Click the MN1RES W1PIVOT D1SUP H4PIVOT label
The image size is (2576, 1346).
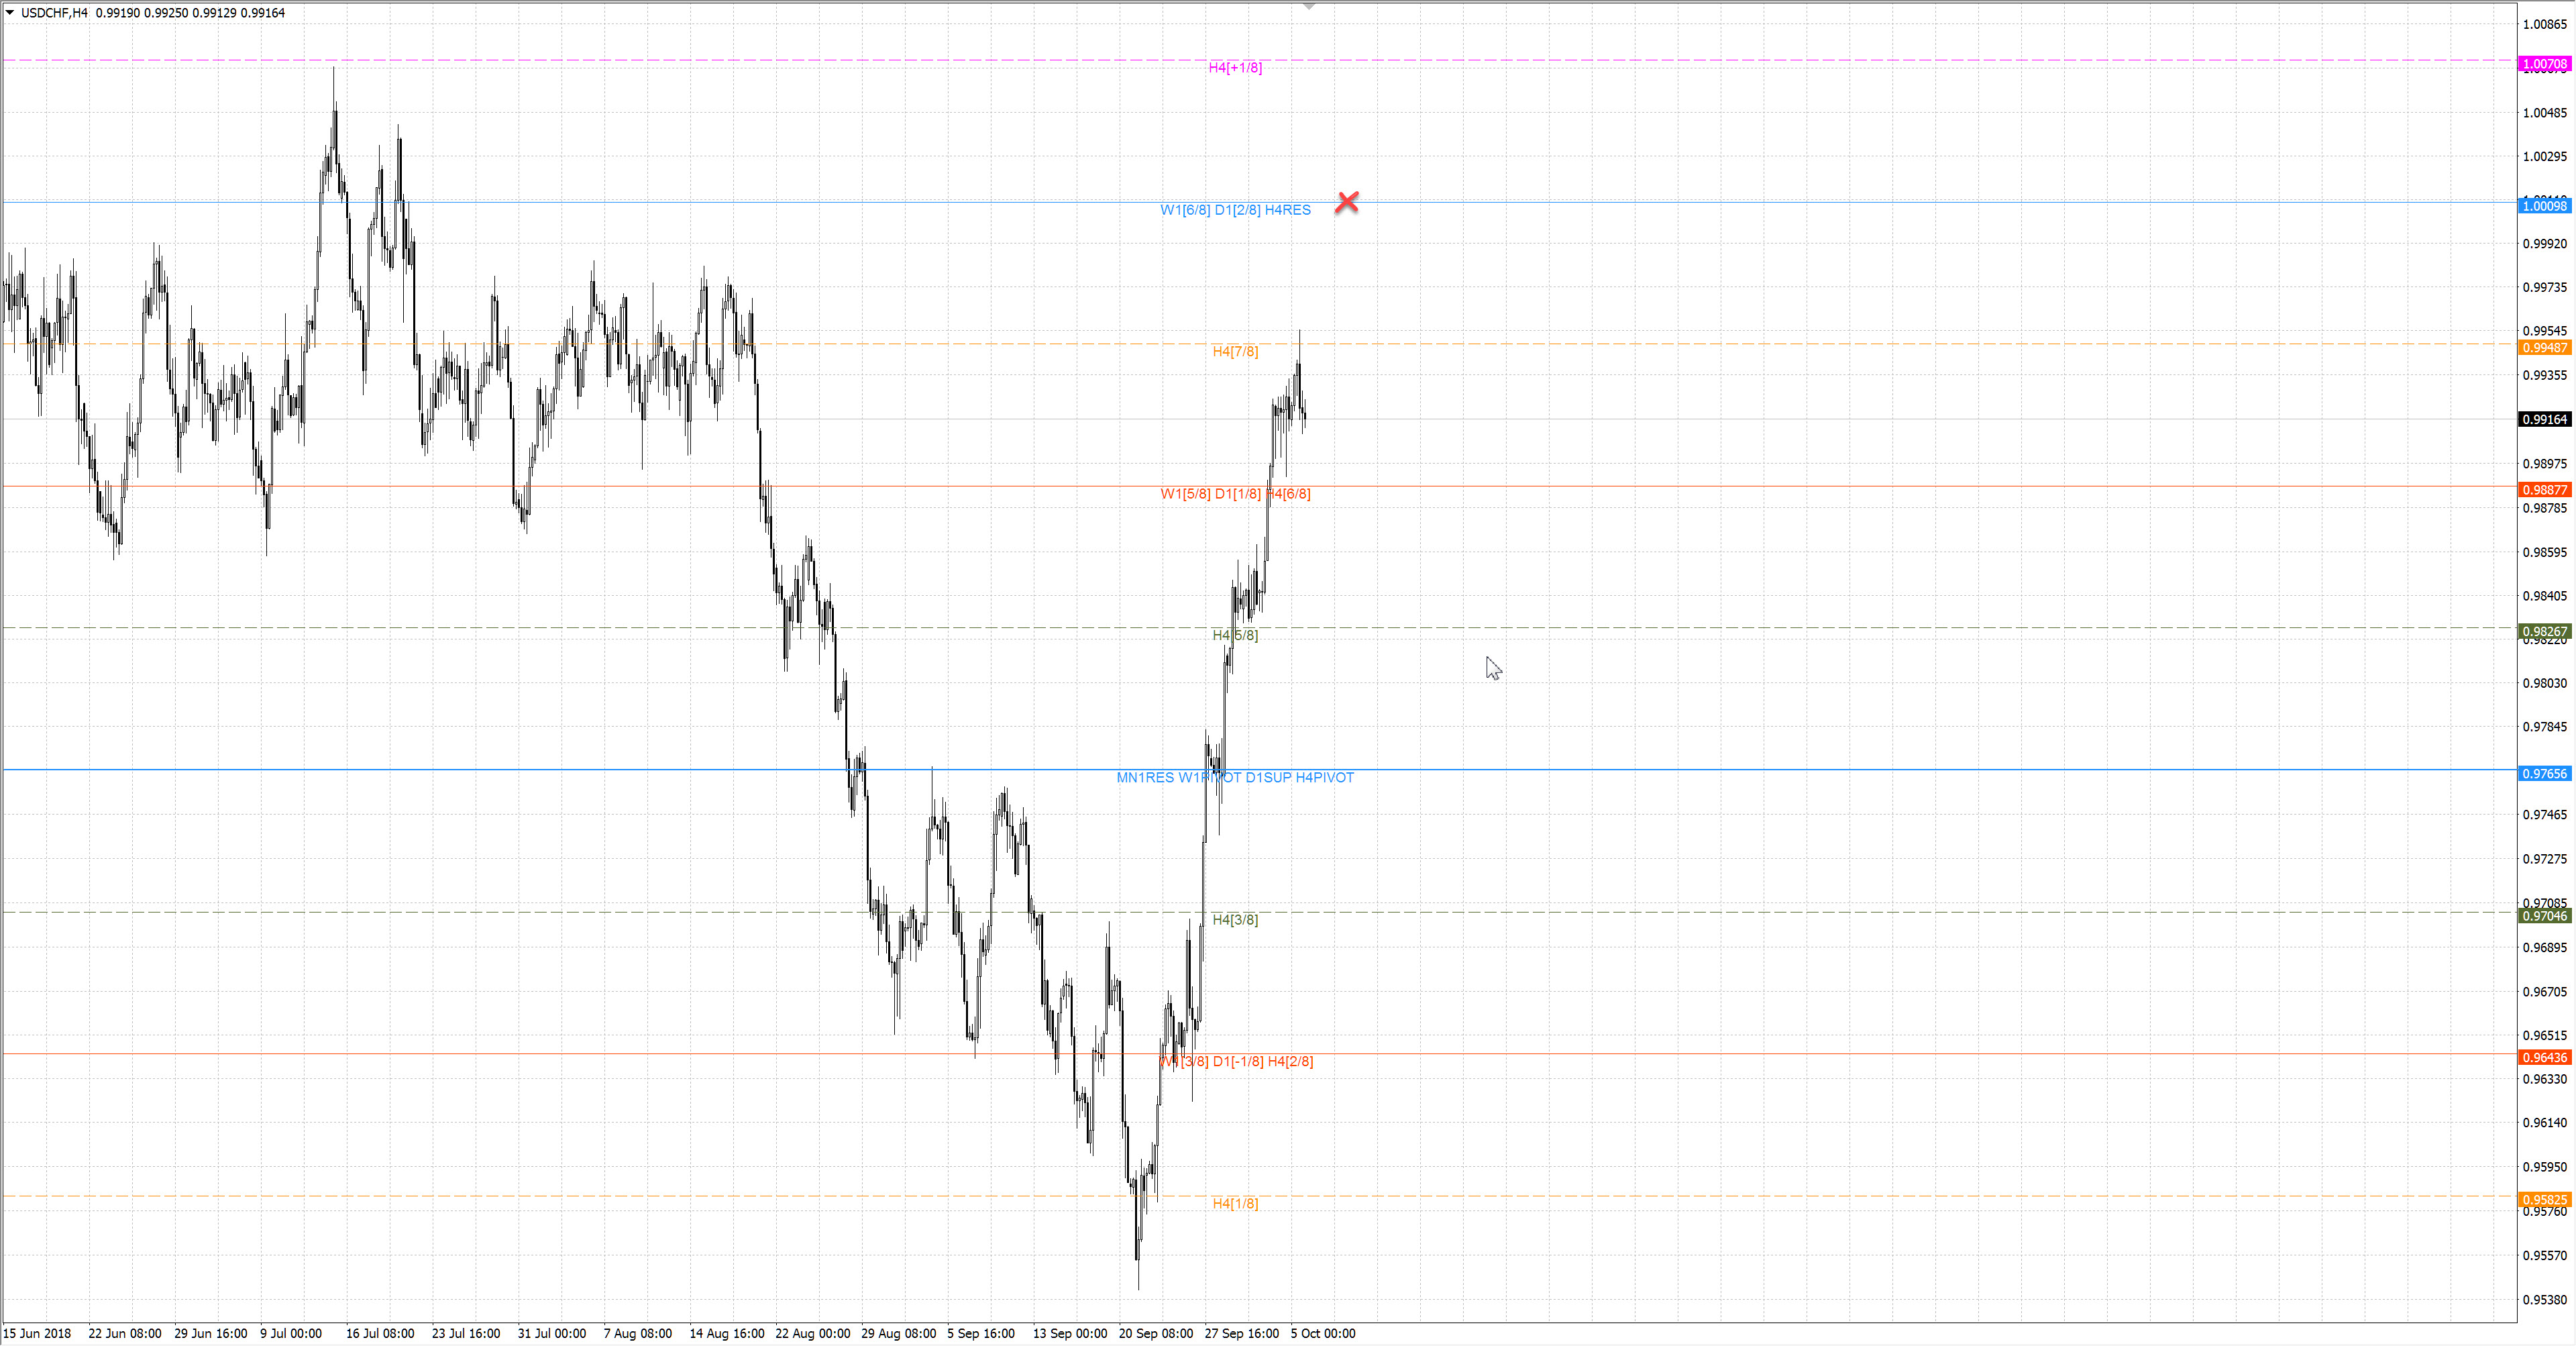point(1235,778)
